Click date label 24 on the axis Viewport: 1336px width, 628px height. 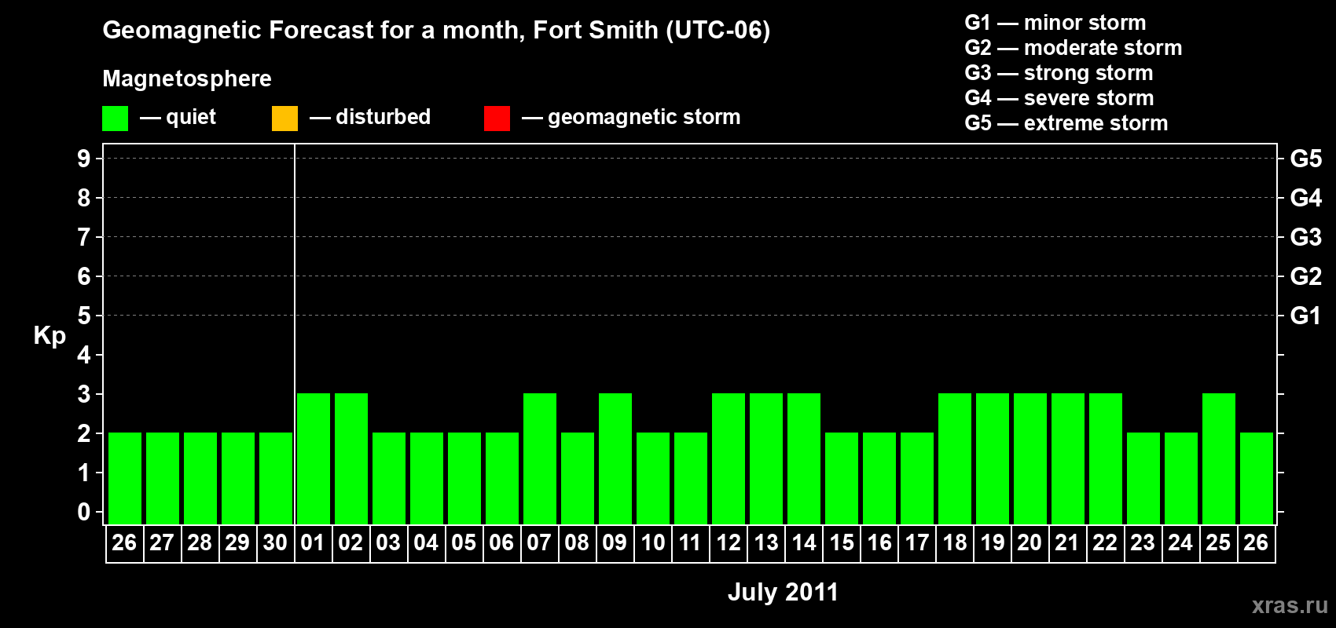[1180, 543]
